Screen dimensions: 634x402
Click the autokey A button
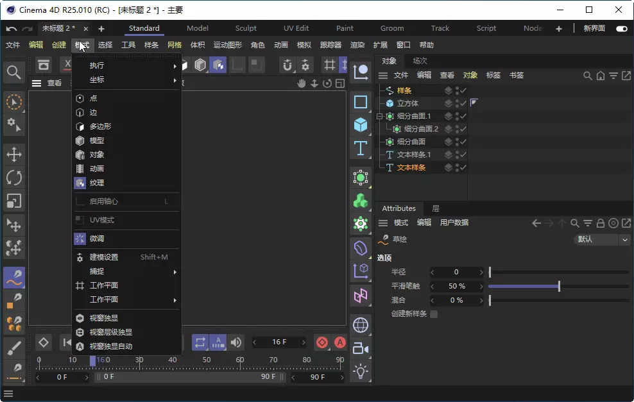[340, 342]
